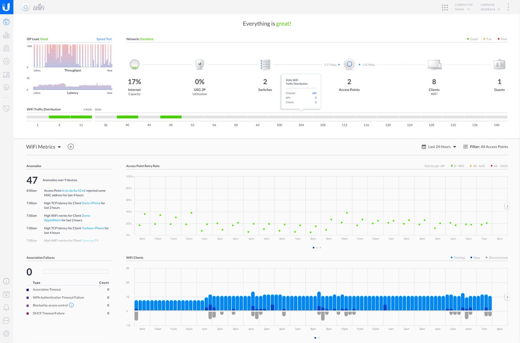
Task: Advance the Access Point Retry Rate chart right arrow
Action: coord(507,206)
